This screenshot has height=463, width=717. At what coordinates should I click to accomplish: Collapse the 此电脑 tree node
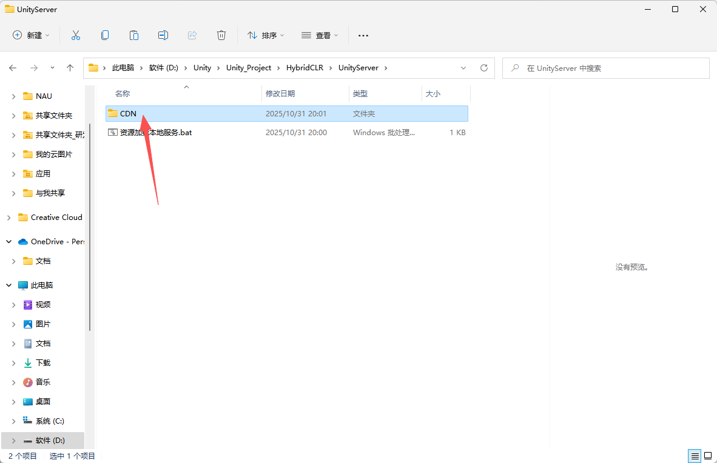8,285
